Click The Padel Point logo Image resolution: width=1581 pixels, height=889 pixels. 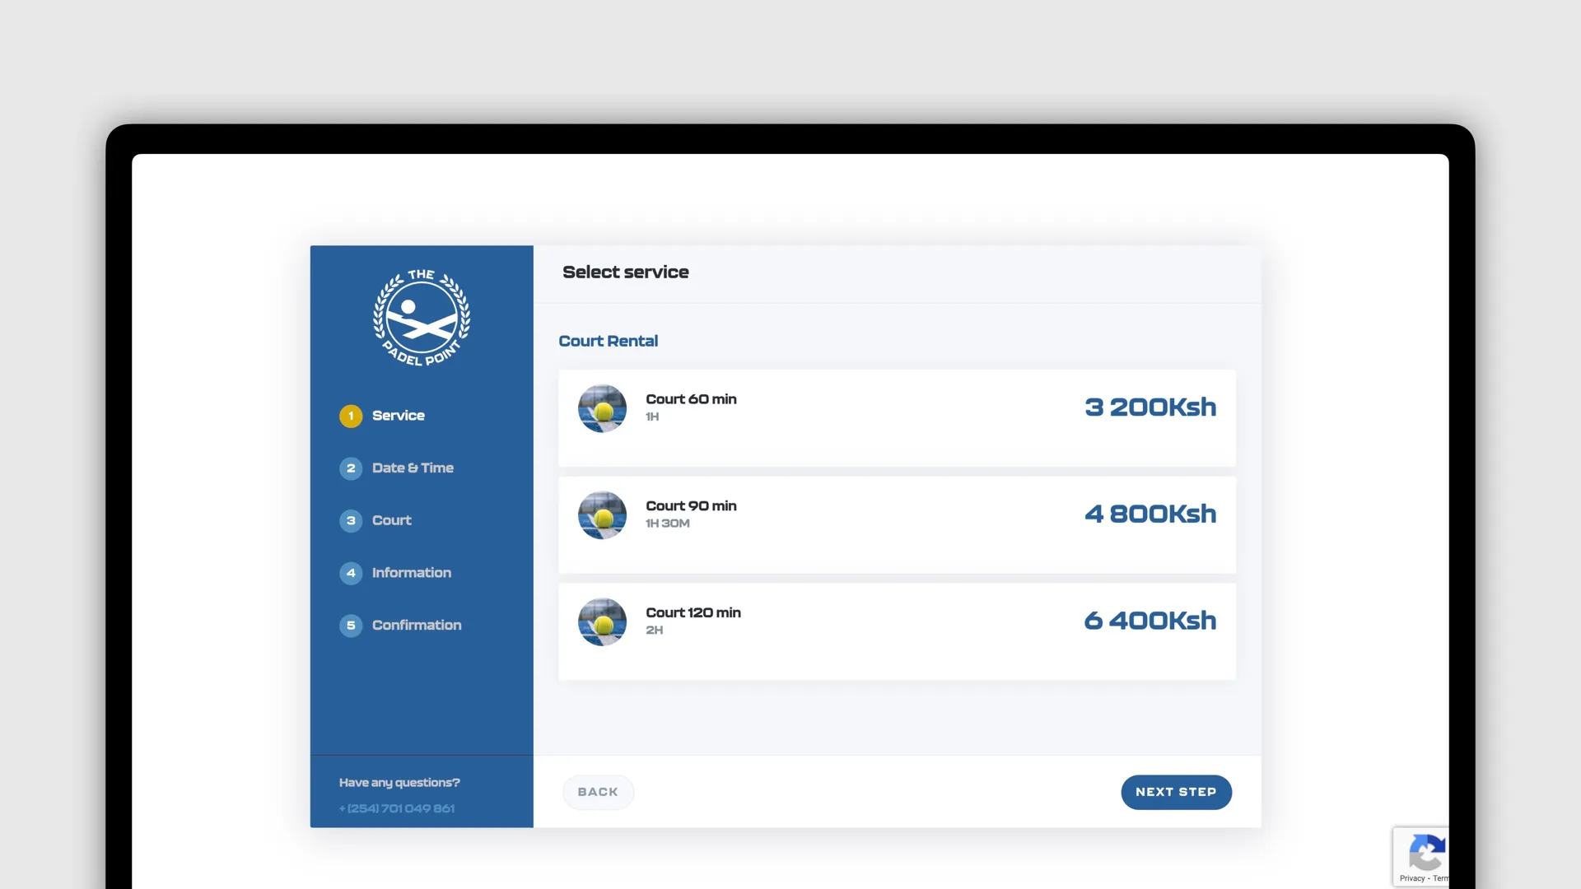422,317
